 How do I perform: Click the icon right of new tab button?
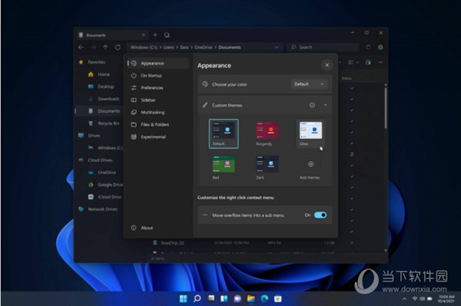pyautogui.click(x=167, y=35)
